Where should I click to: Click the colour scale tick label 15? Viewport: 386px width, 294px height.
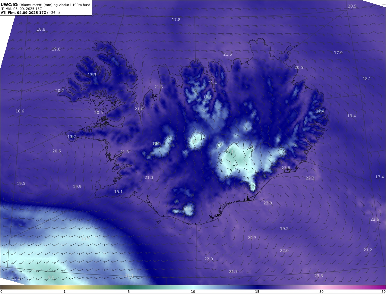pos(257,292)
